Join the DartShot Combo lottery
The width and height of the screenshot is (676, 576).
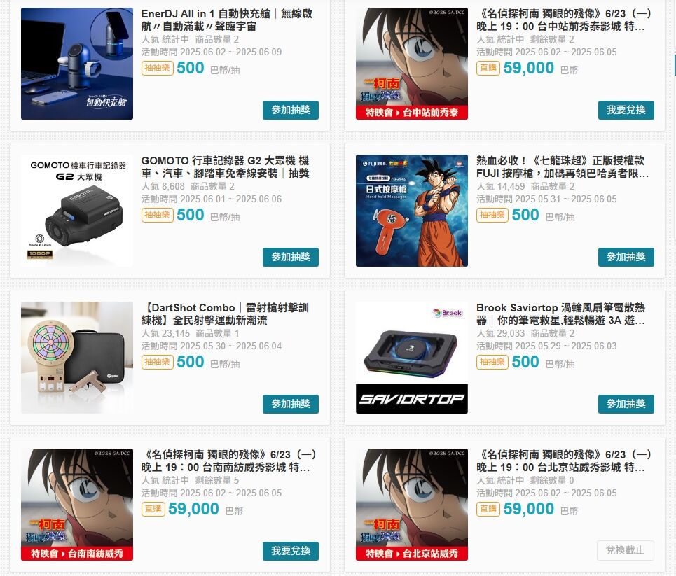coord(291,404)
